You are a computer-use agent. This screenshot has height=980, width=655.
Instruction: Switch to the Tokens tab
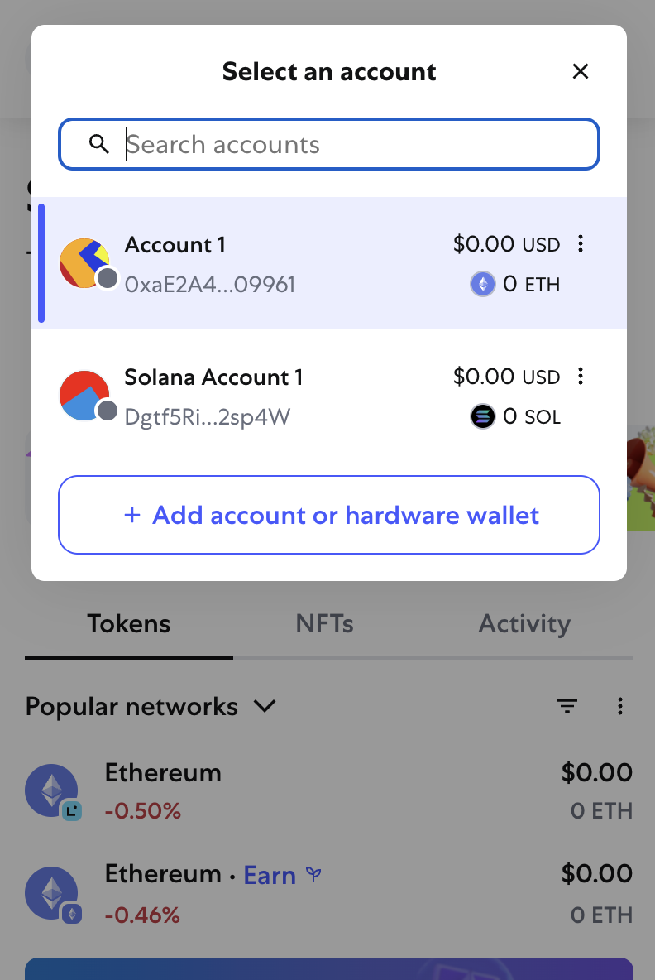[x=129, y=624]
